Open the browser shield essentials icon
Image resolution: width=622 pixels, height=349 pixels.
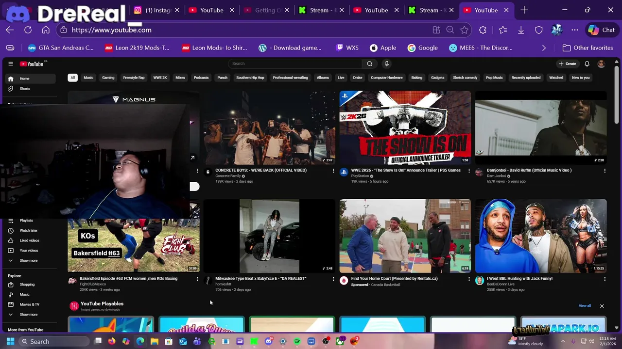pyautogui.click(x=539, y=30)
